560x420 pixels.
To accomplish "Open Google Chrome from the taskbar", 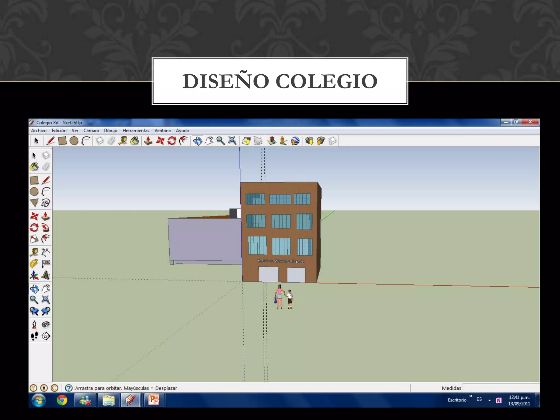I will pyautogui.click(x=62, y=400).
